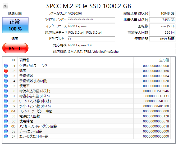178x146 pixels.
Task: Click the previous disk arrow button
Action: click(x=6, y=6)
